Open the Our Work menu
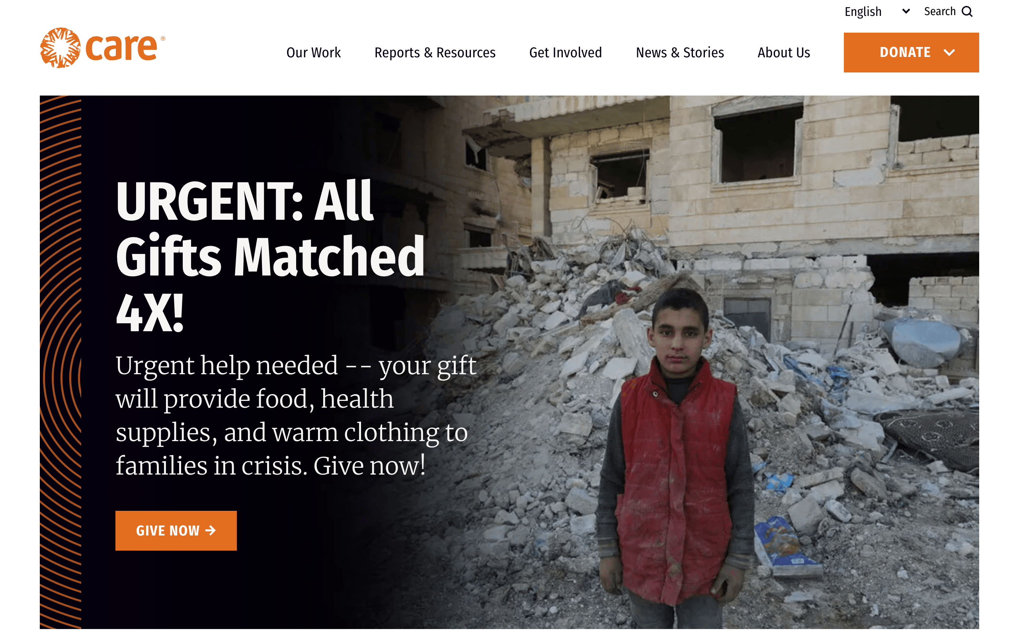The width and height of the screenshot is (1019, 637). tap(313, 53)
